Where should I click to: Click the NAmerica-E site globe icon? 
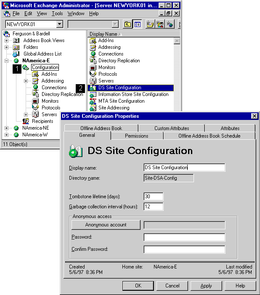(16, 61)
